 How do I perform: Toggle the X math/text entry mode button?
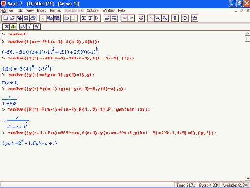[6, 26]
